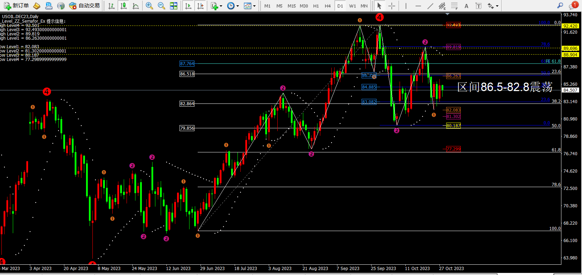This screenshot has width=582, height=275.
Task: Click the 82.083 orange level label
Action: pos(453,110)
